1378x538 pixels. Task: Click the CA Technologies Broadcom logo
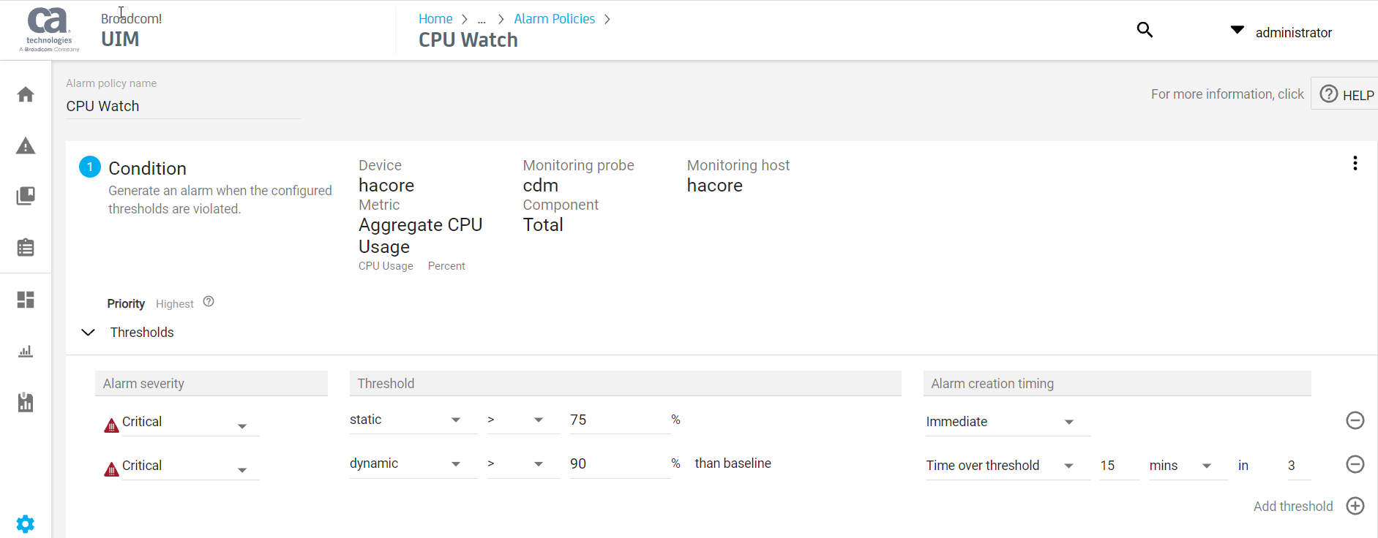[48, 29]
